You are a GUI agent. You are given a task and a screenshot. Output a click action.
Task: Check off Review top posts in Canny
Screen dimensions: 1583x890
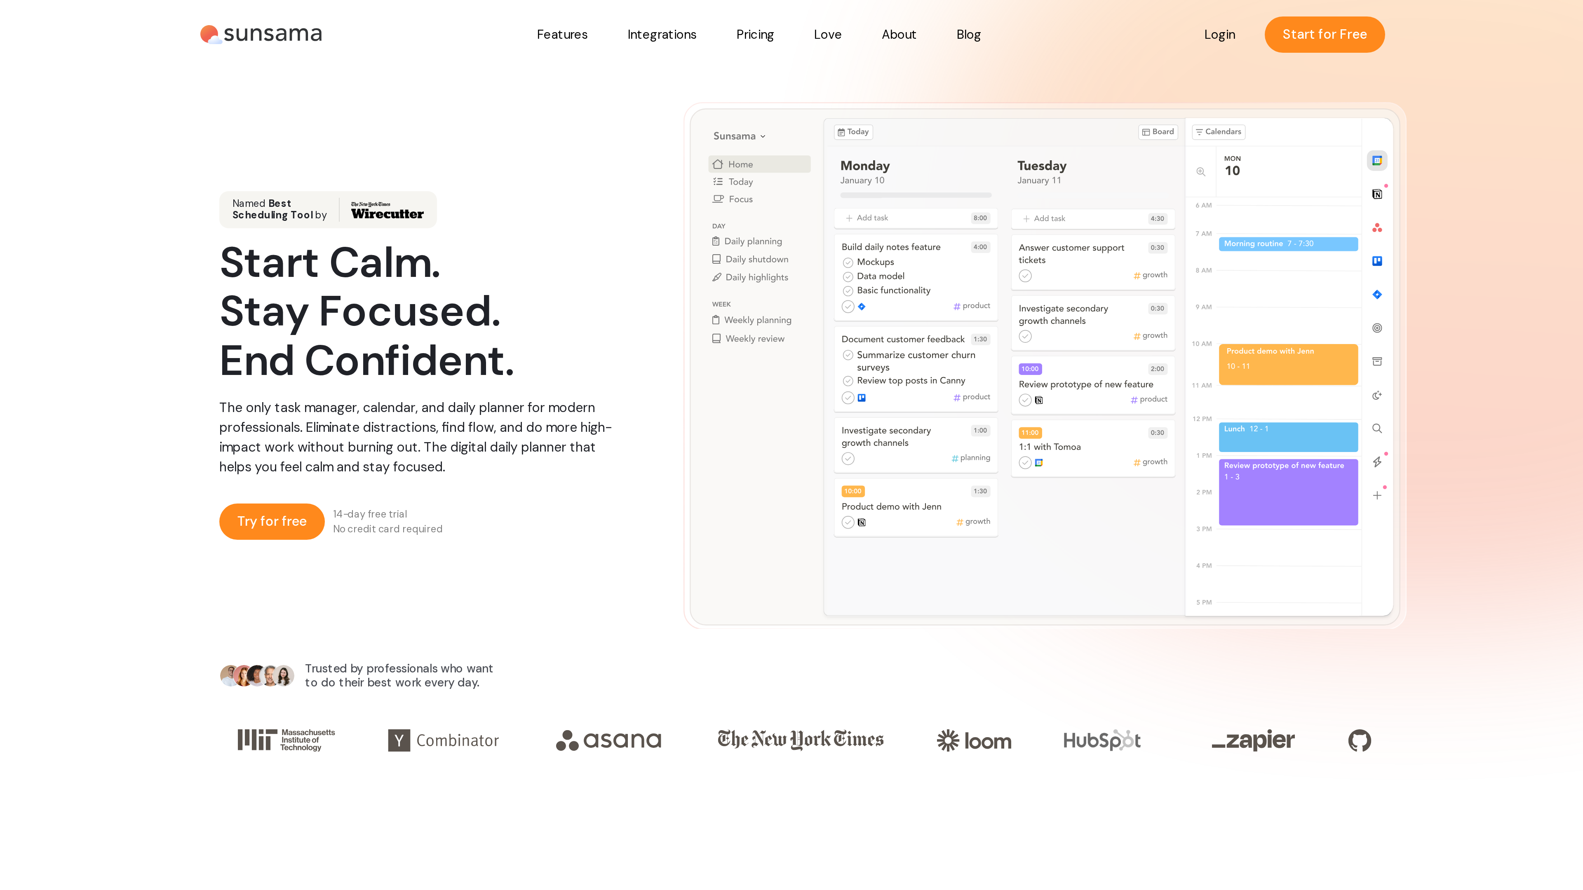848,381
